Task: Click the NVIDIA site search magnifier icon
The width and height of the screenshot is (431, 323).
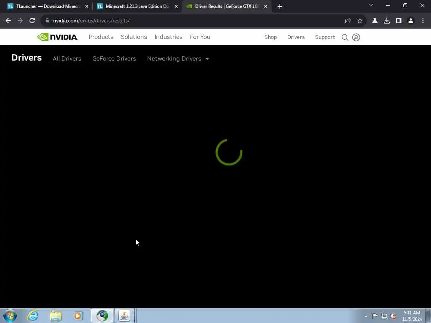Action: 345,37
